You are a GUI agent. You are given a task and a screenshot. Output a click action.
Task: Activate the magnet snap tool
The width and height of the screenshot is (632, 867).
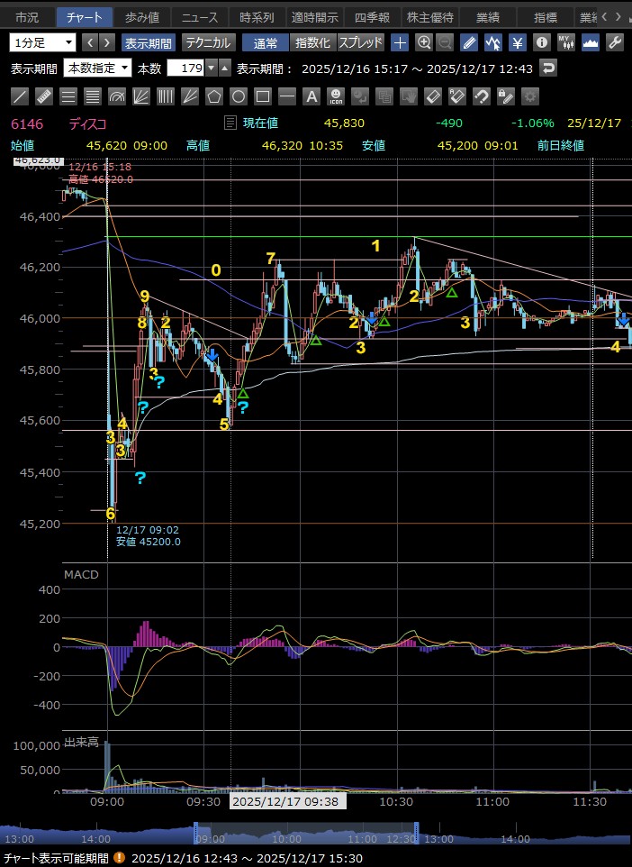pos(481,96)
